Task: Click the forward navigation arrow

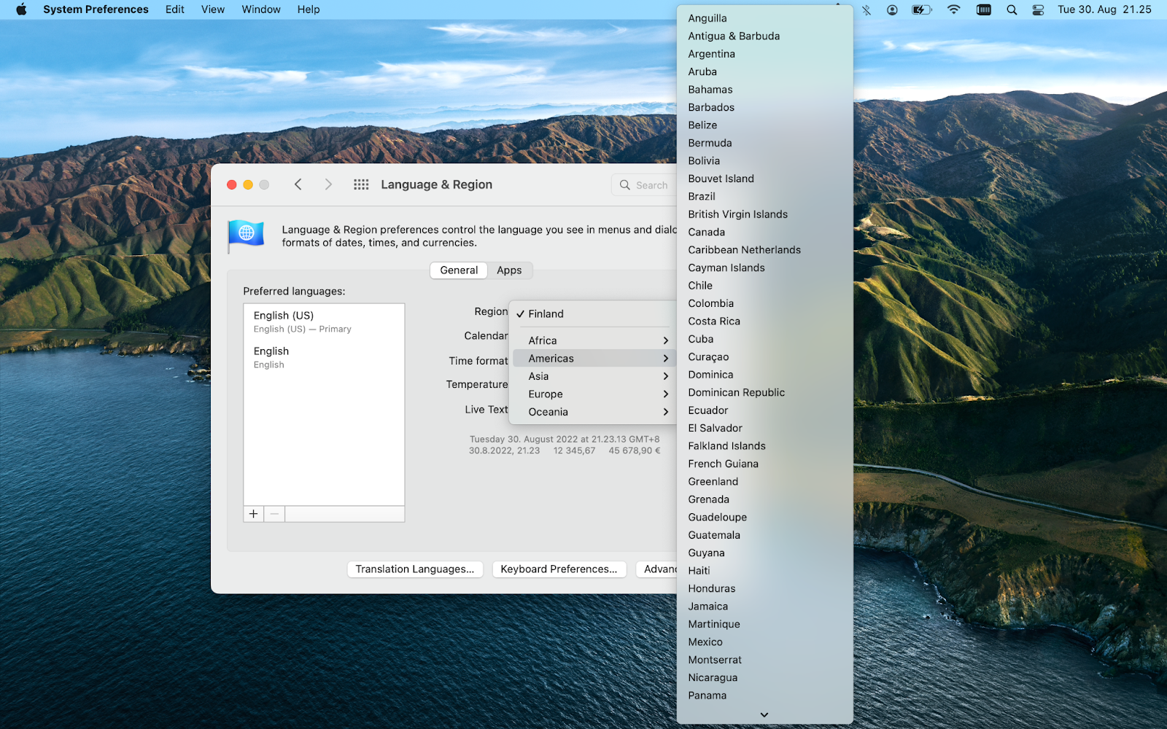Action: coord(328,184)
